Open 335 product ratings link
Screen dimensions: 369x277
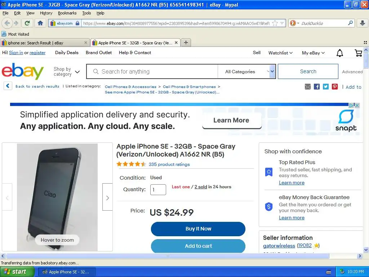click(169, 164)
